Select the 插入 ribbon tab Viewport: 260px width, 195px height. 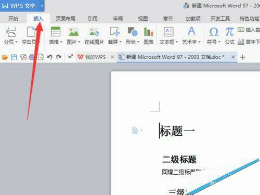coord(38,18)
